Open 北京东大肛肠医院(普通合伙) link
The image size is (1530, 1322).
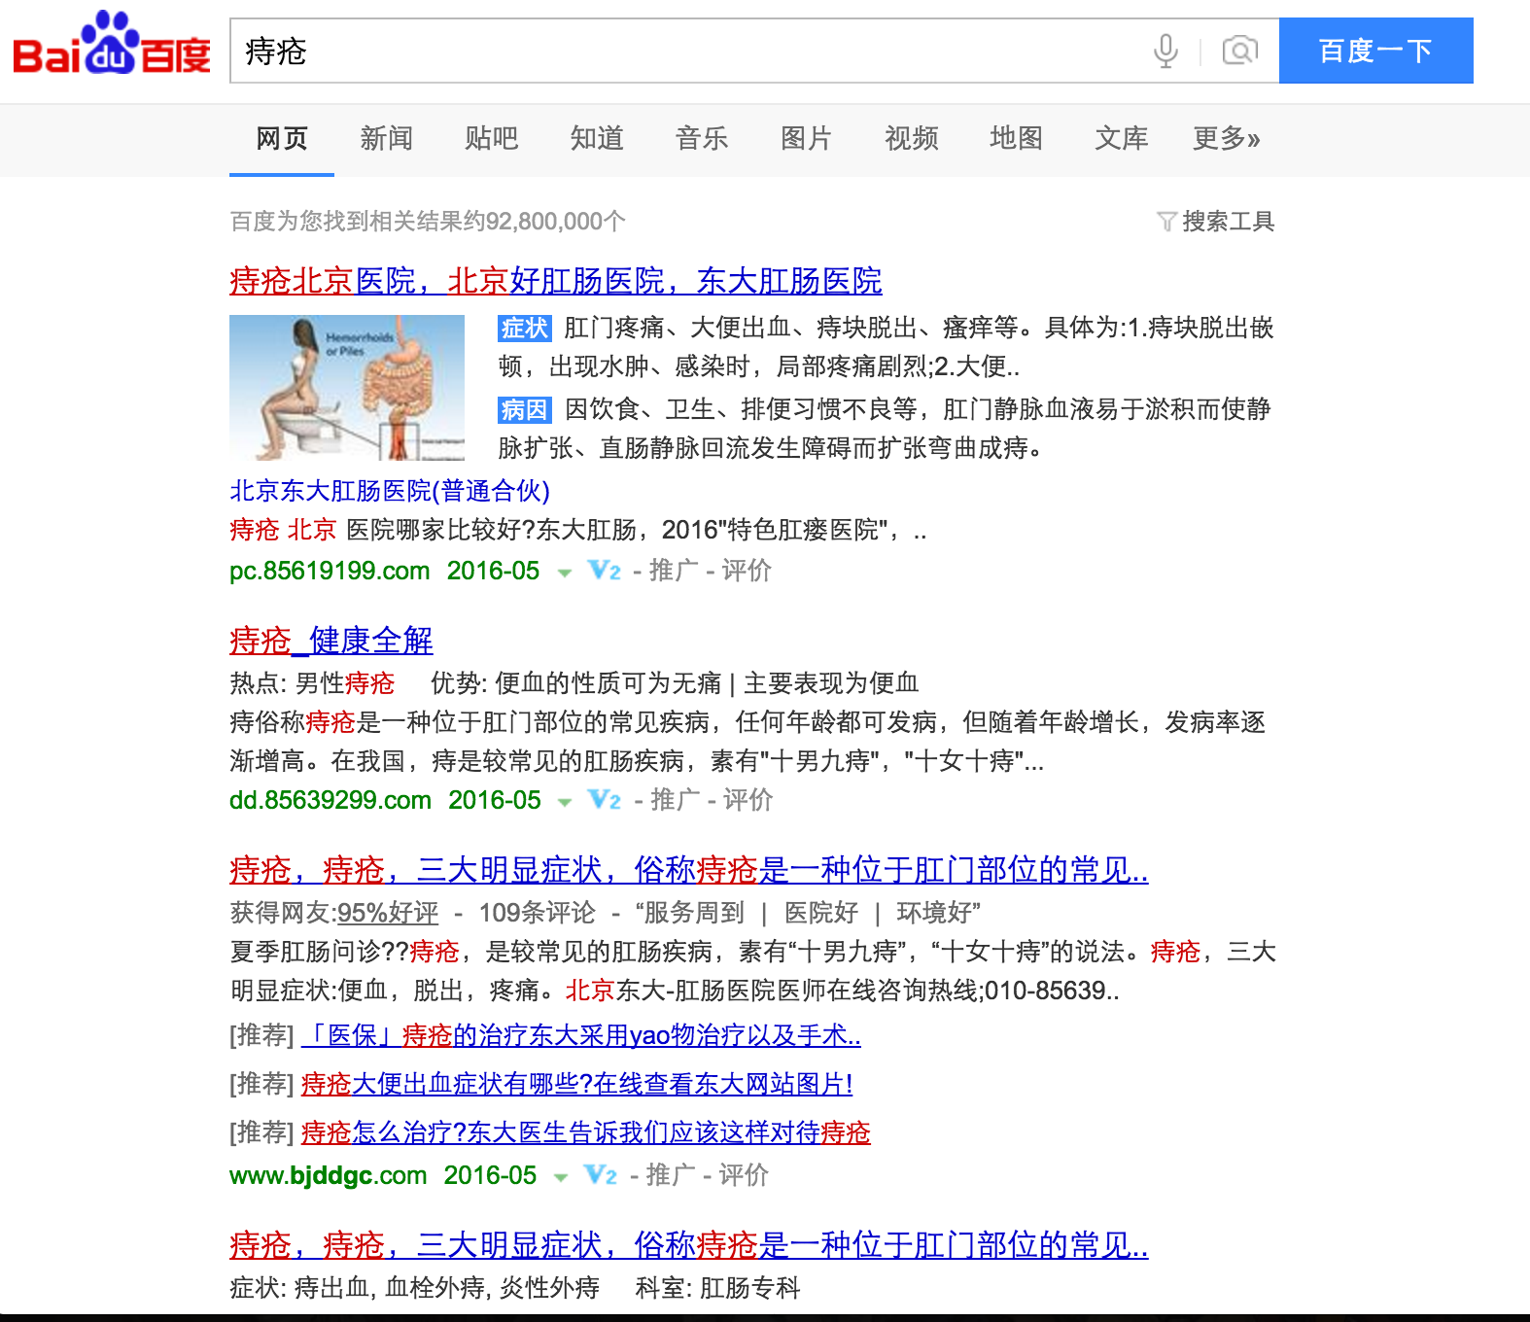click(x=390, y=490)
